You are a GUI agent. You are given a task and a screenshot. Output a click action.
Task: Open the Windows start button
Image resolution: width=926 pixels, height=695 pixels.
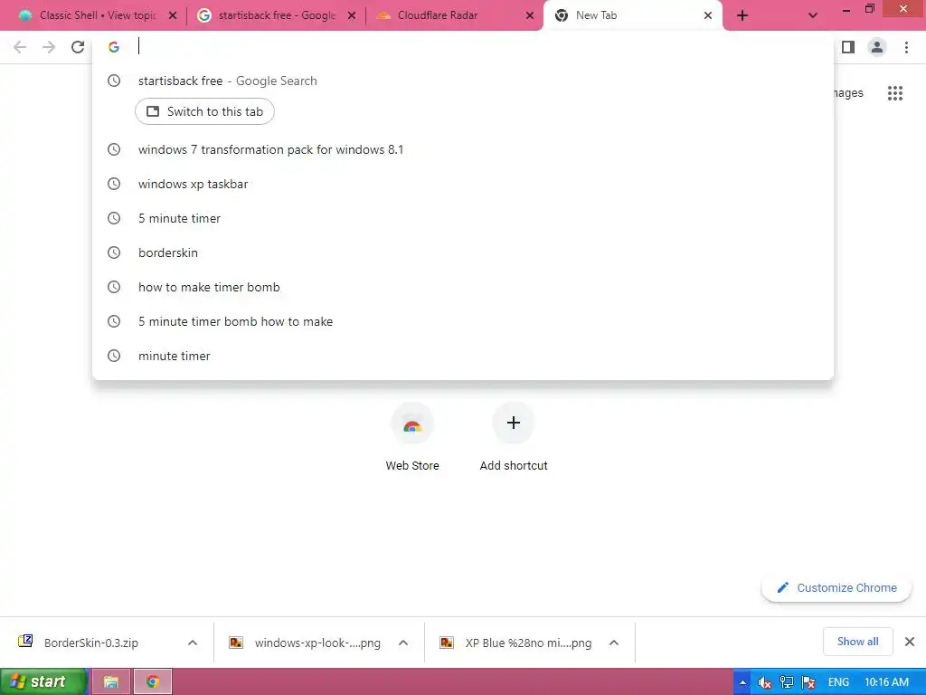tap(43, 682)
